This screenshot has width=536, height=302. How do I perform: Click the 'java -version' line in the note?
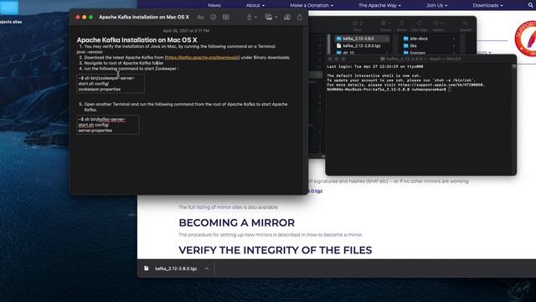coord(90,52)
